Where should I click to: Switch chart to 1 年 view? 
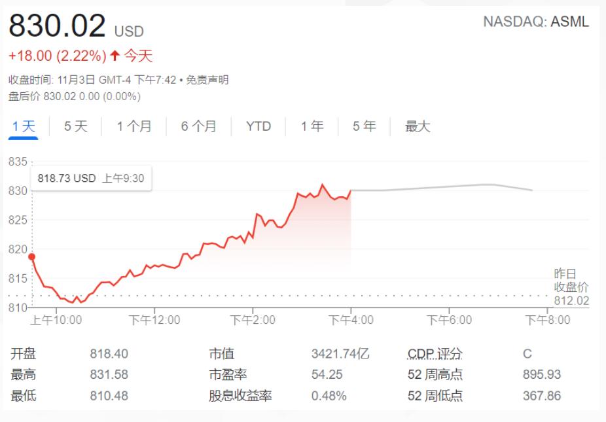[312, 126]
